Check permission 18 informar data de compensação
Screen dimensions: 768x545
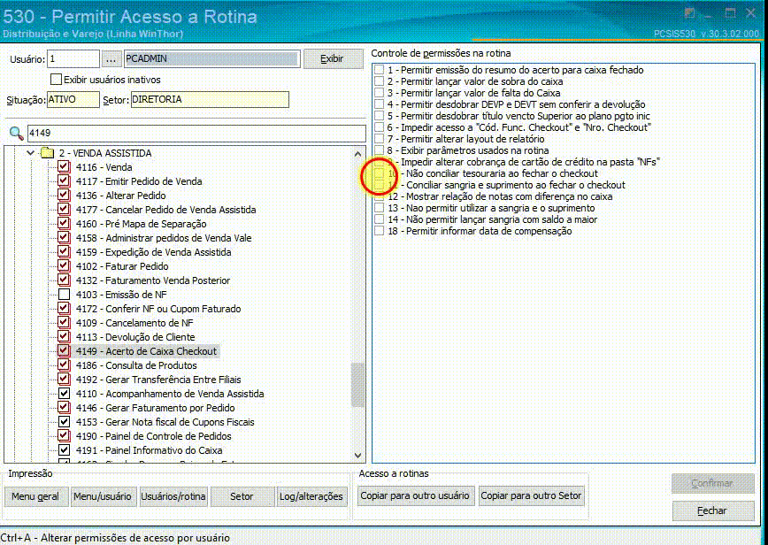379,231
